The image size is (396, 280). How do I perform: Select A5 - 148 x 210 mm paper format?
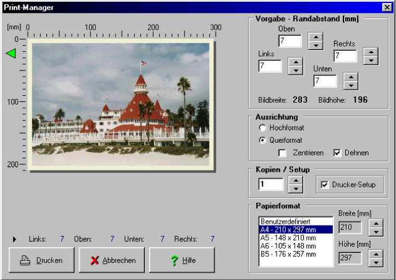pyautogui.click(x=295, y=237)
